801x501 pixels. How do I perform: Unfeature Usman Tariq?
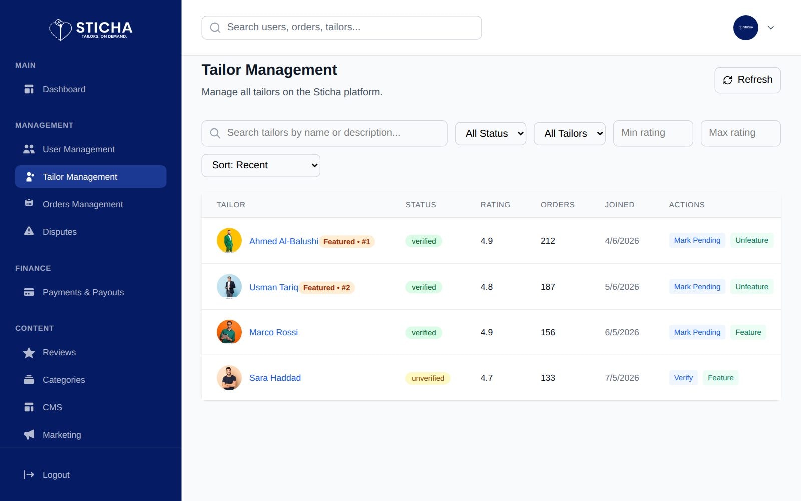click(751, 287)
